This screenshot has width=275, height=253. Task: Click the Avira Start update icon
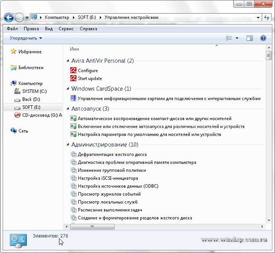tap(73, 78)
